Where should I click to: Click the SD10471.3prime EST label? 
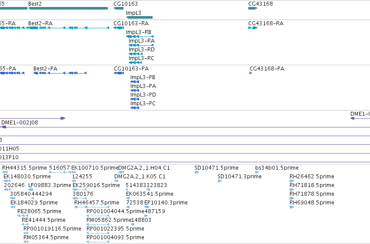click(x=240, y=177)
